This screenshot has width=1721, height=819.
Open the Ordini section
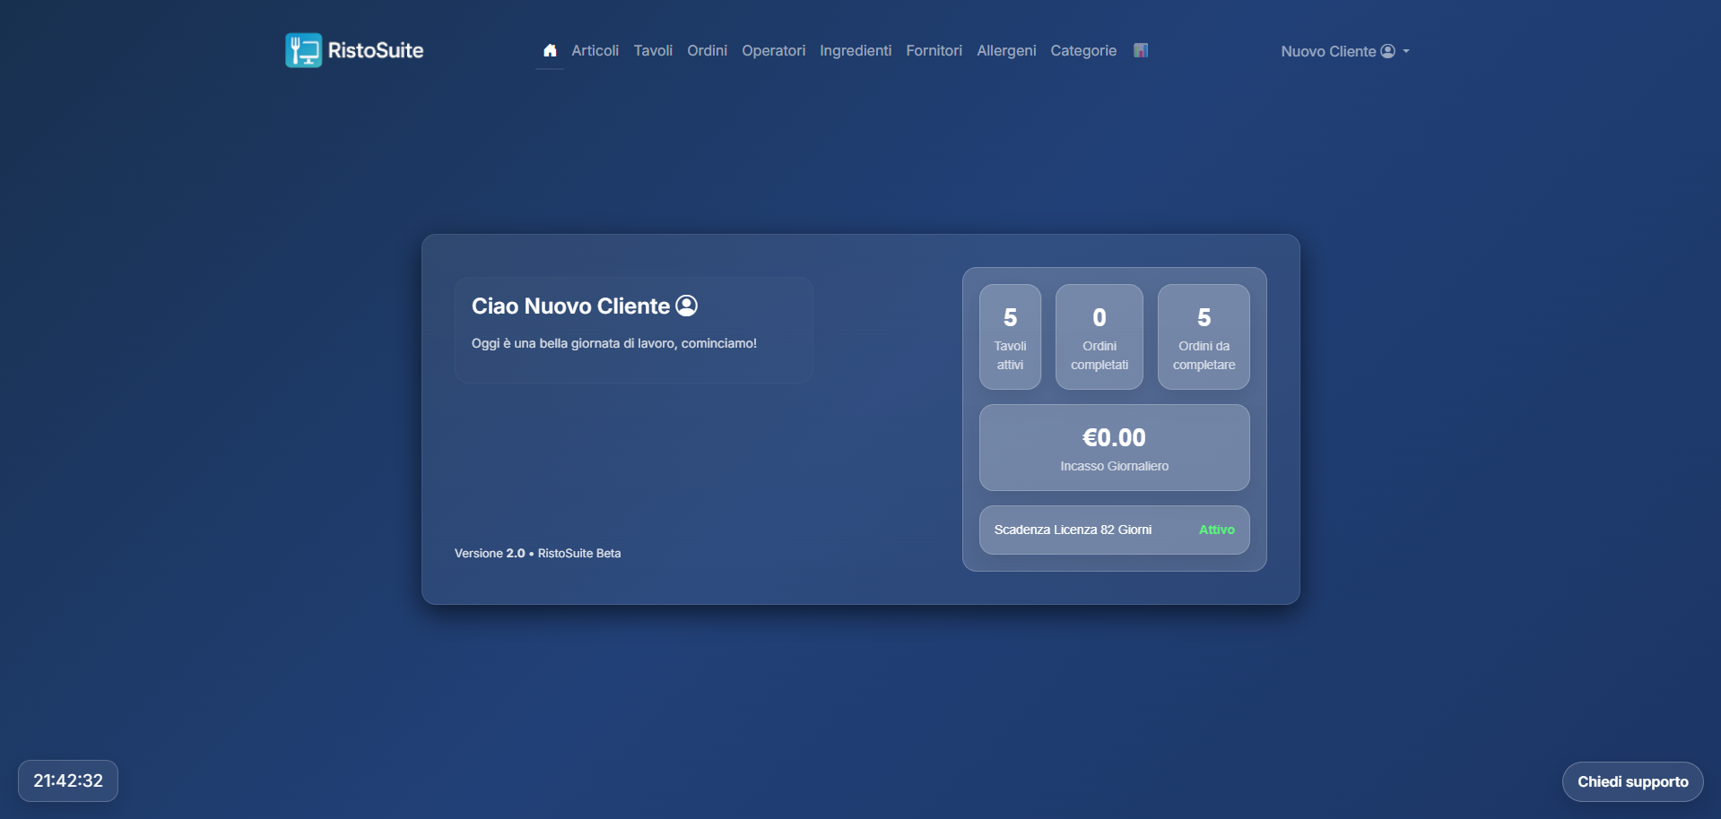point(707,51)
